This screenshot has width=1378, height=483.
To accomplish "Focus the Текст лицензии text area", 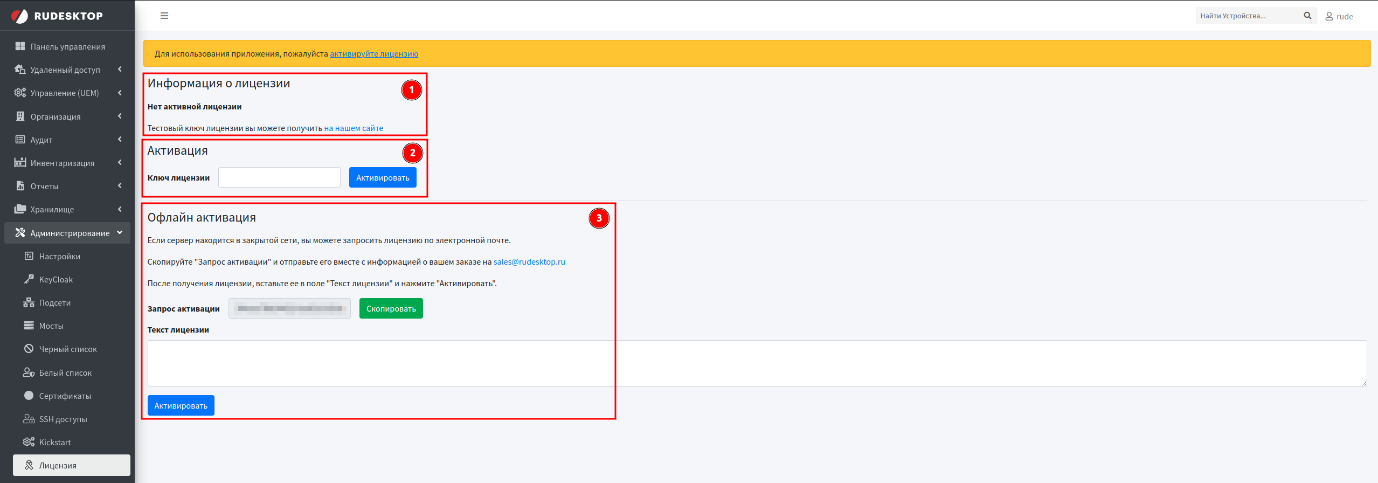I will [757, 363].
